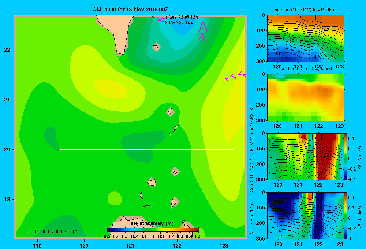Click the 'height anomaly (m)' colorbar title
The height and width of the screenshot is (249, 366).
(152, 223)
